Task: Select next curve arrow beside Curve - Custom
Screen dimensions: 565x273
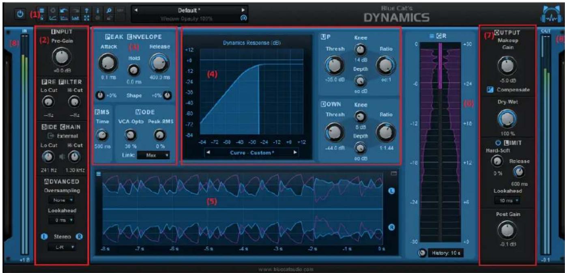Action: pos(295,153)
